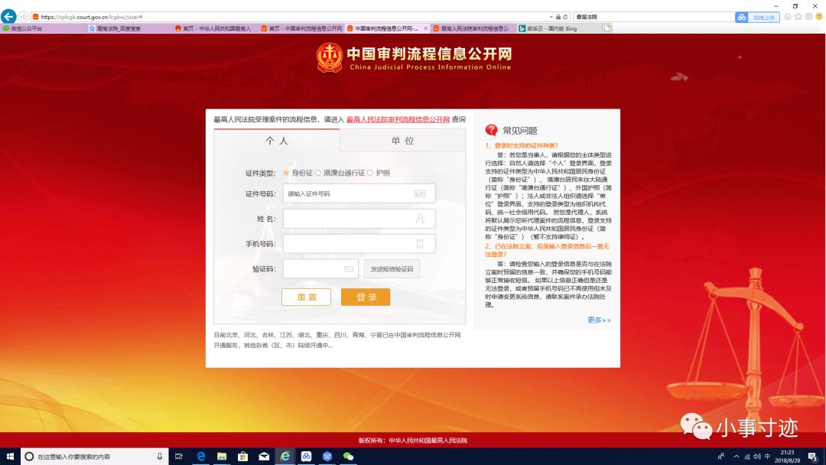Switch to the 微信公众平台 tab
Image resolution: width=826 pixels, height=465 pixels.
point(43,28)
